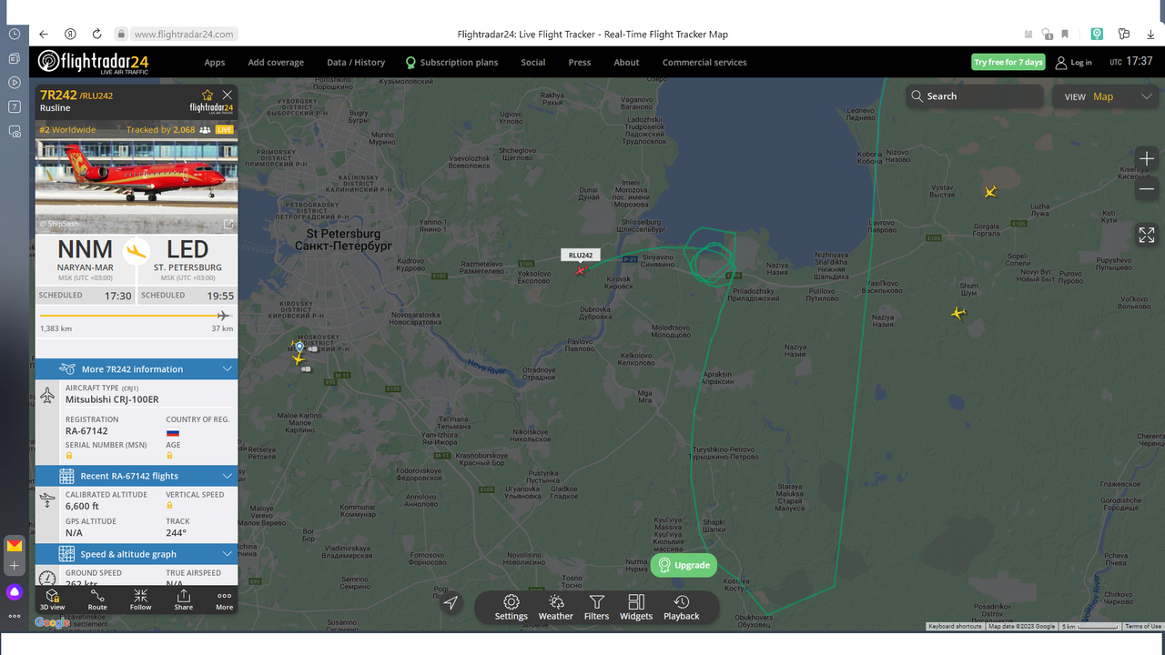The image size is (1165, 655).
Task: Open the Filters panel
Action: (x=596, y=608)
